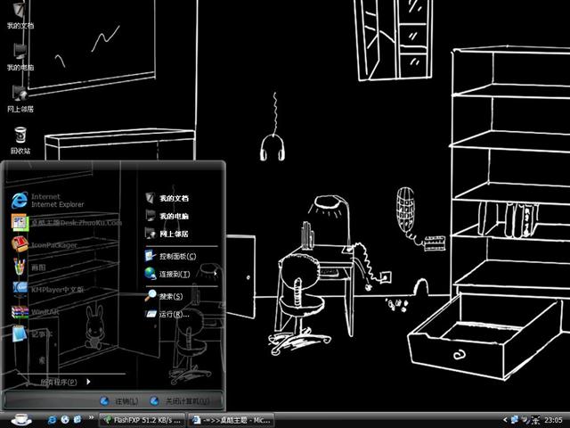Expand 所有程序(P) all programs list
This screenshot has width=570, height=428.
(x=65, y=382)
